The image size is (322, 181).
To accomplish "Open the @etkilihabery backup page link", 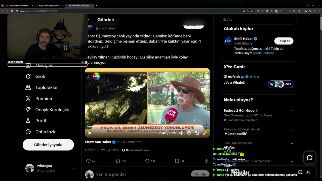I will click(263, 53).
